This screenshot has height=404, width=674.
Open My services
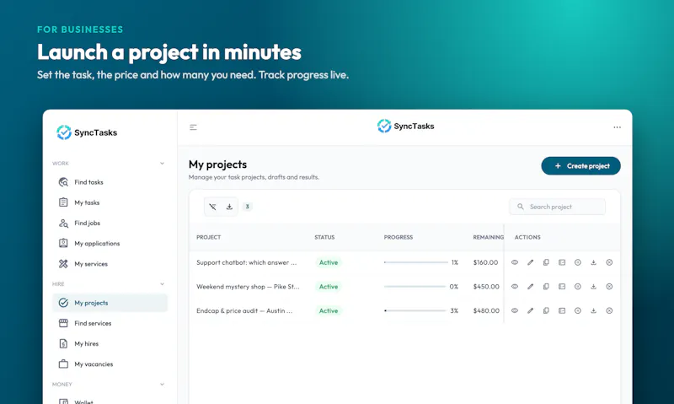(110, 264)
